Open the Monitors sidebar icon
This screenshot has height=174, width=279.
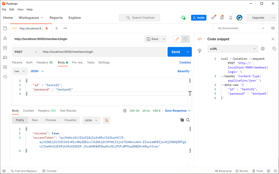[5, 67]
